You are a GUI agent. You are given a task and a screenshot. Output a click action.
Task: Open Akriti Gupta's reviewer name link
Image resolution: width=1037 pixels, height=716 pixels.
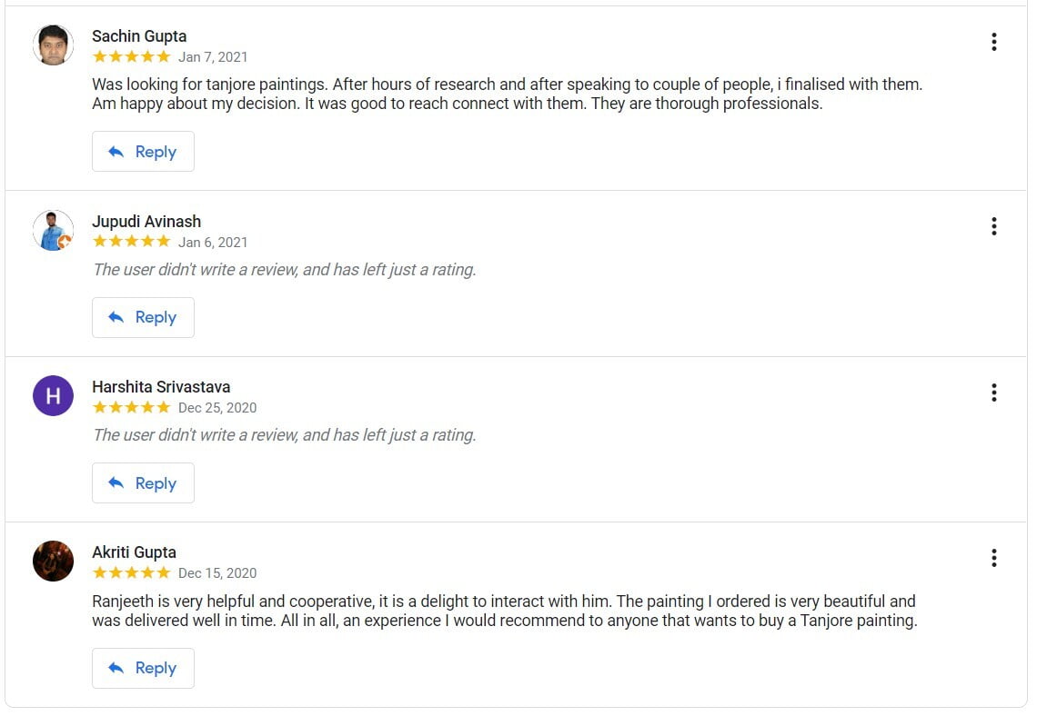134,552
